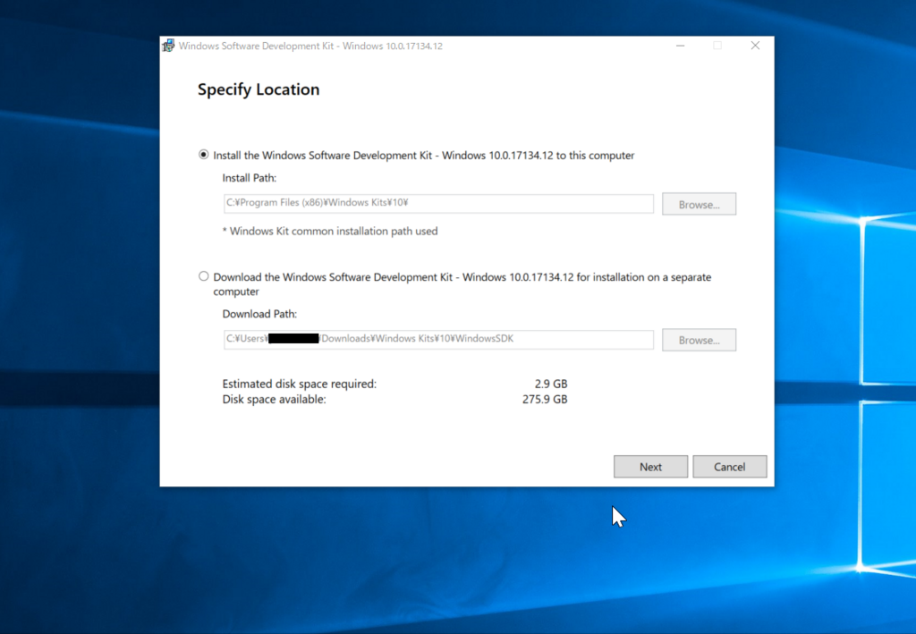Click the "Download Path:" label

click(x=259, y=314)
